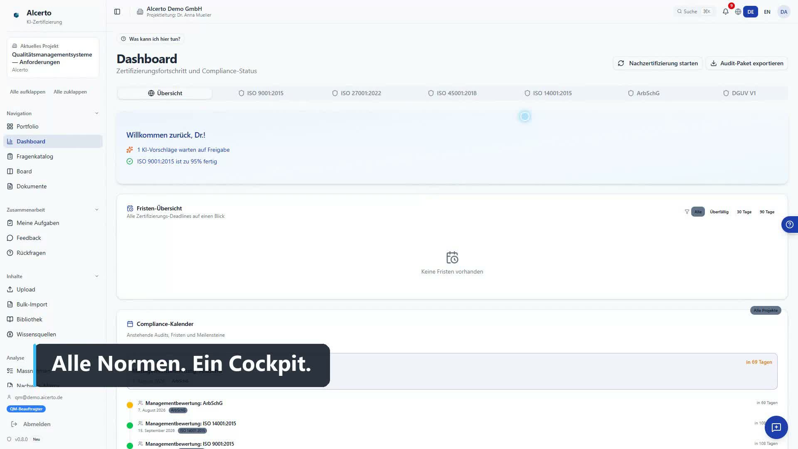This screenshot has height=449, width=798.
Task: Click the globe language icon
Action: pyautogui.click(x=738, y=12)
